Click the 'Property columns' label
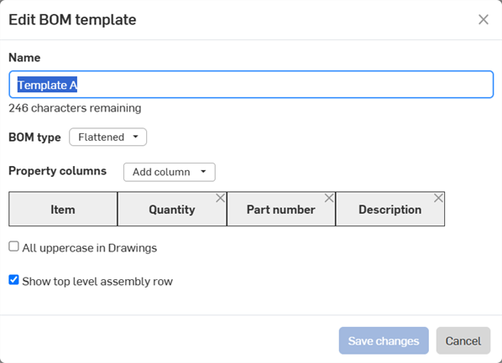This screenshot has width=502, height=363. (58, 171)
